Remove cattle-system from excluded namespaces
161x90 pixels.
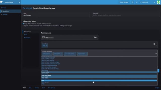pyautogui.click(x=51, y=54)
